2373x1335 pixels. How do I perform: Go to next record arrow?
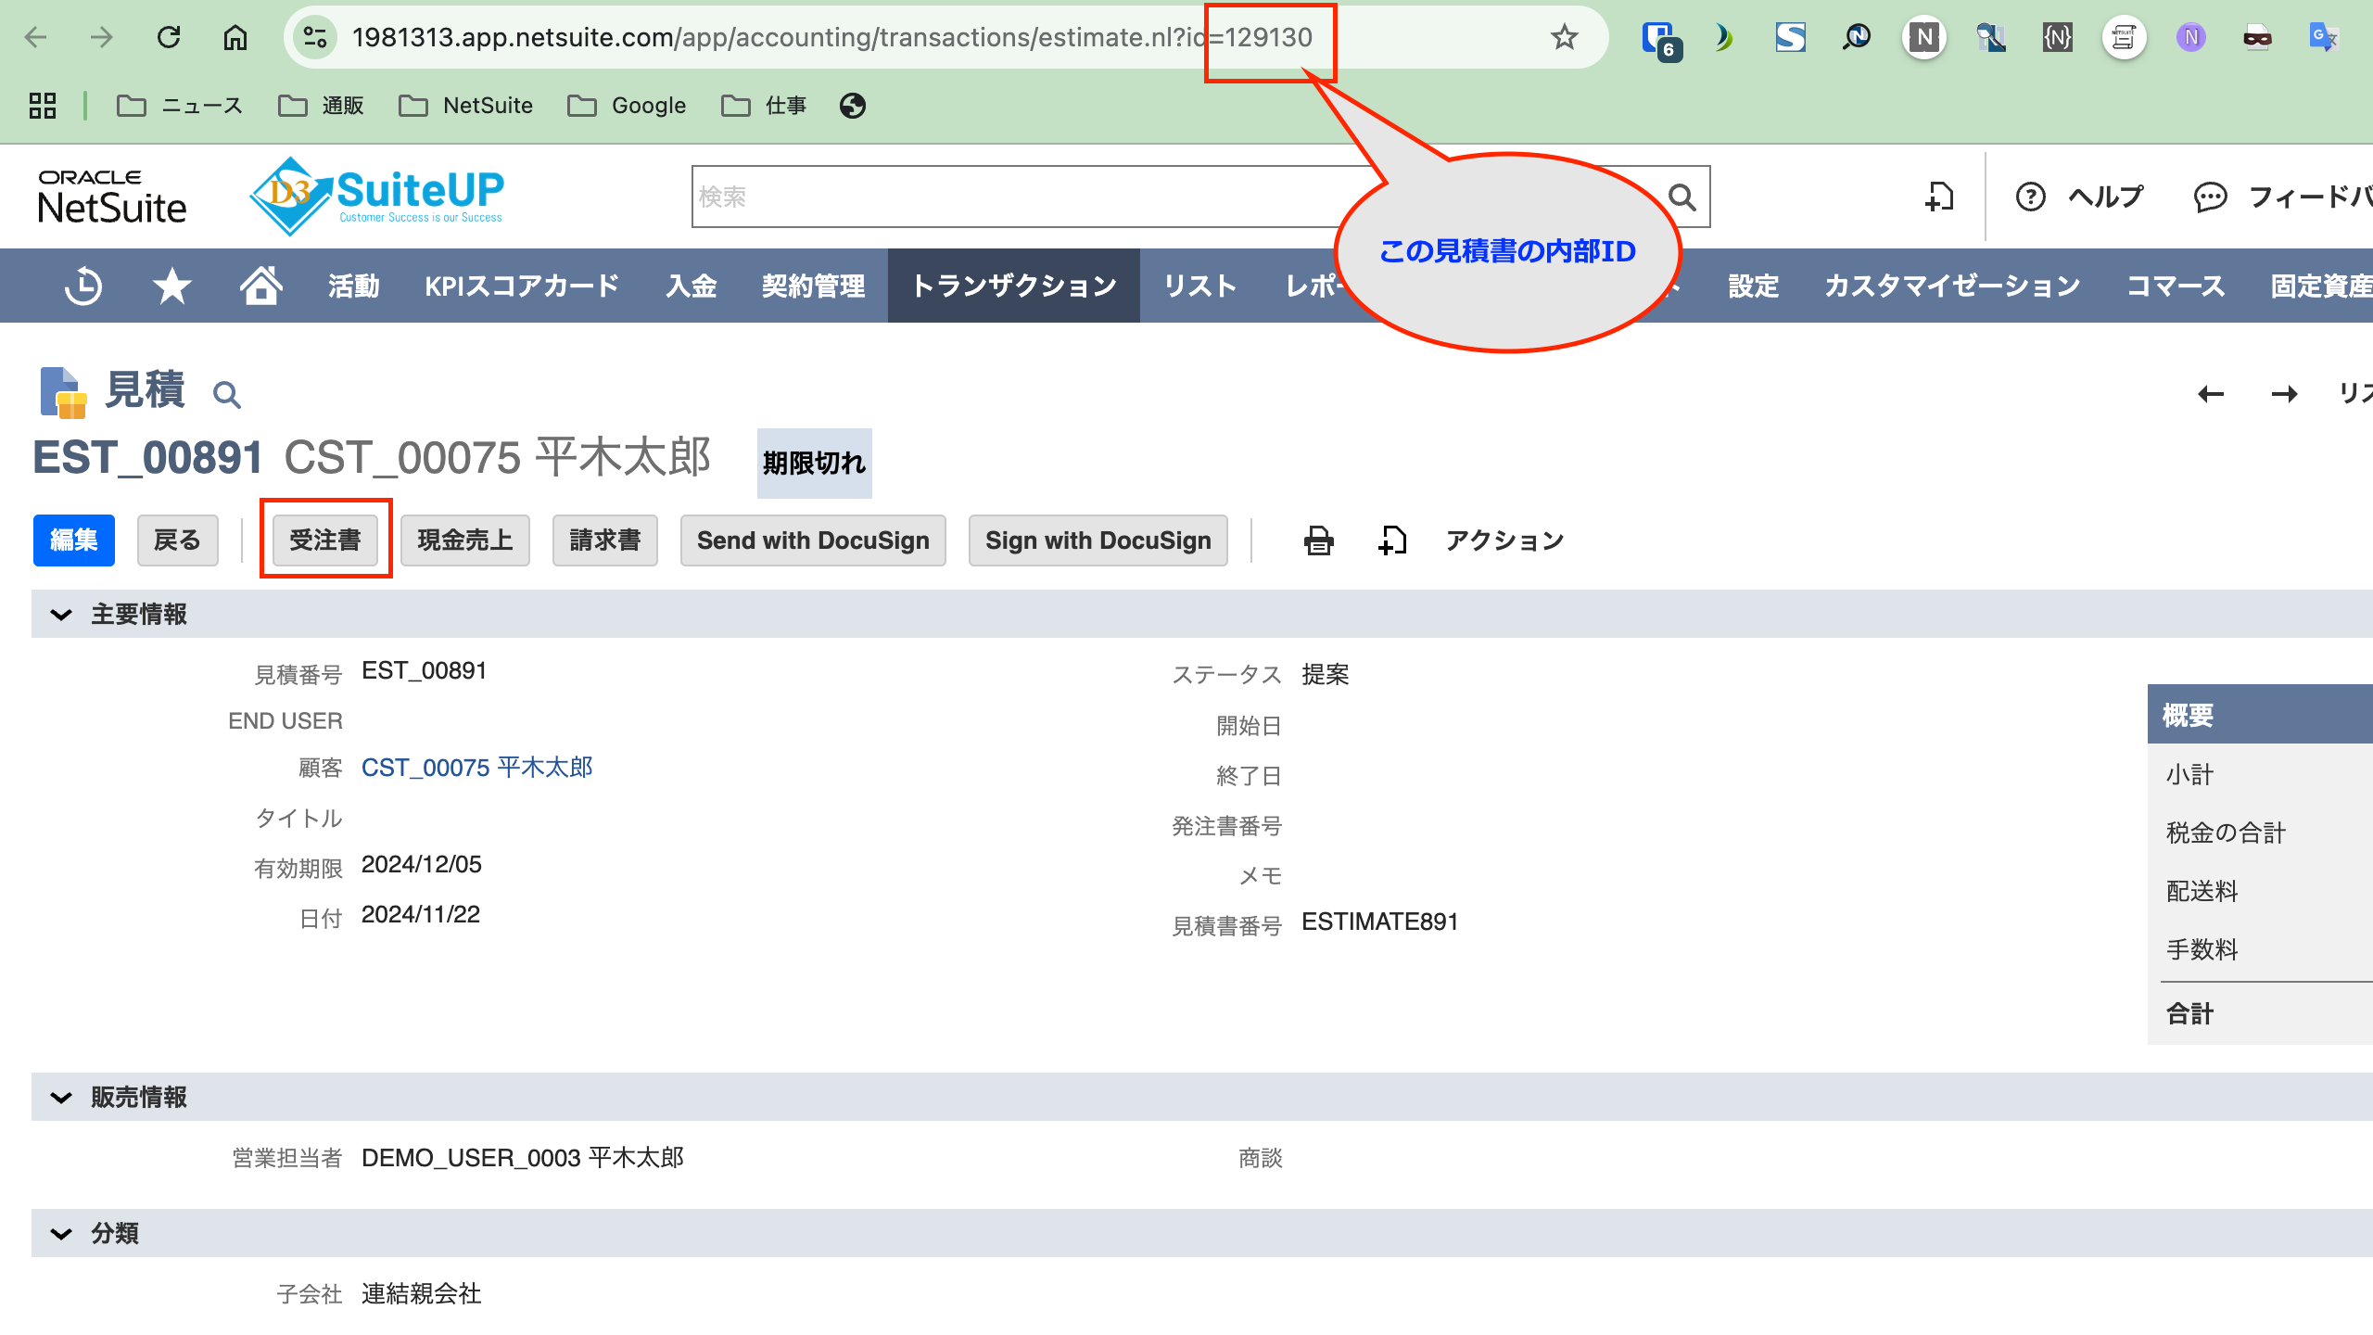[x=2284, y=394]
